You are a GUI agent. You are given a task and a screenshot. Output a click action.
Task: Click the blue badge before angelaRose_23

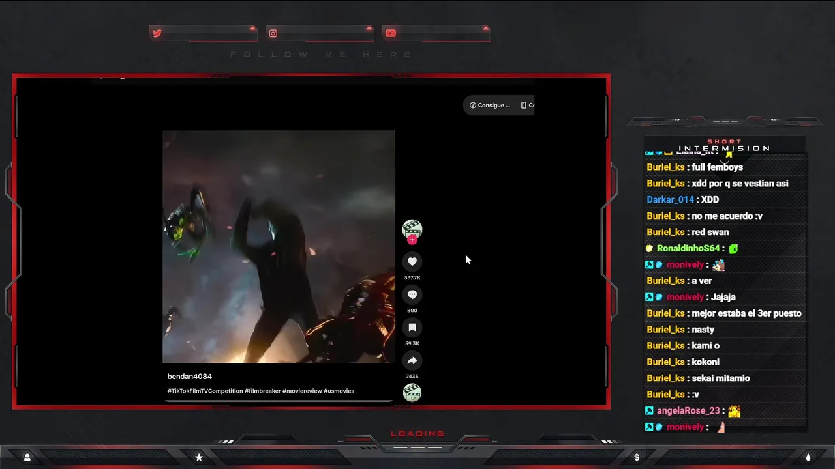pyautogui.click(x=649, y=411)
